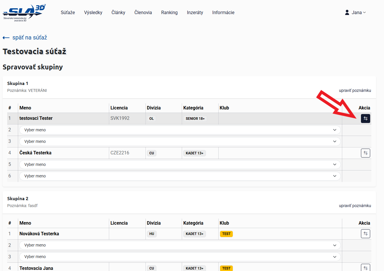Expand name selector in Skupina 1 row 6
384x271 pixels.
click(x=180, y=176)
